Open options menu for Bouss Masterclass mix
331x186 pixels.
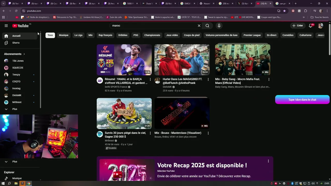208,133
